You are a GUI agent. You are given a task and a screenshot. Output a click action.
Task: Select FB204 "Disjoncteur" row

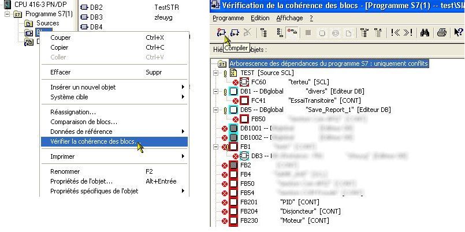[x=291, y=211]
